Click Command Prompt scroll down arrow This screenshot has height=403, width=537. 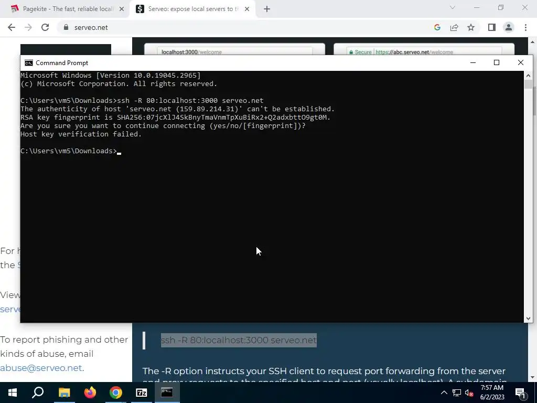(528, 319)
